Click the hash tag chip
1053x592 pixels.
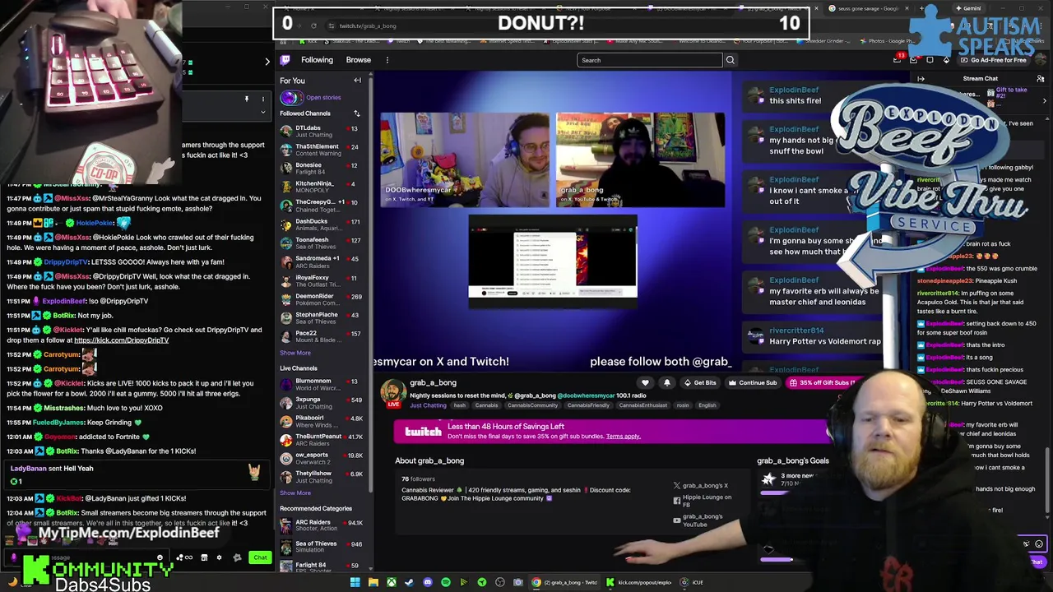(460, 405)
